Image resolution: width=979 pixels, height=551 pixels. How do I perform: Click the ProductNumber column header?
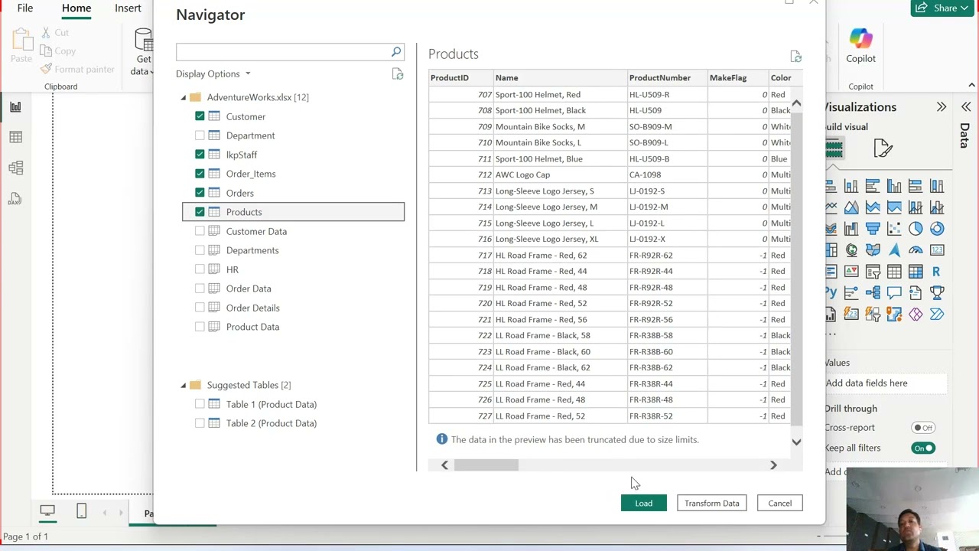pyautogui.click(x=667, y=78)
